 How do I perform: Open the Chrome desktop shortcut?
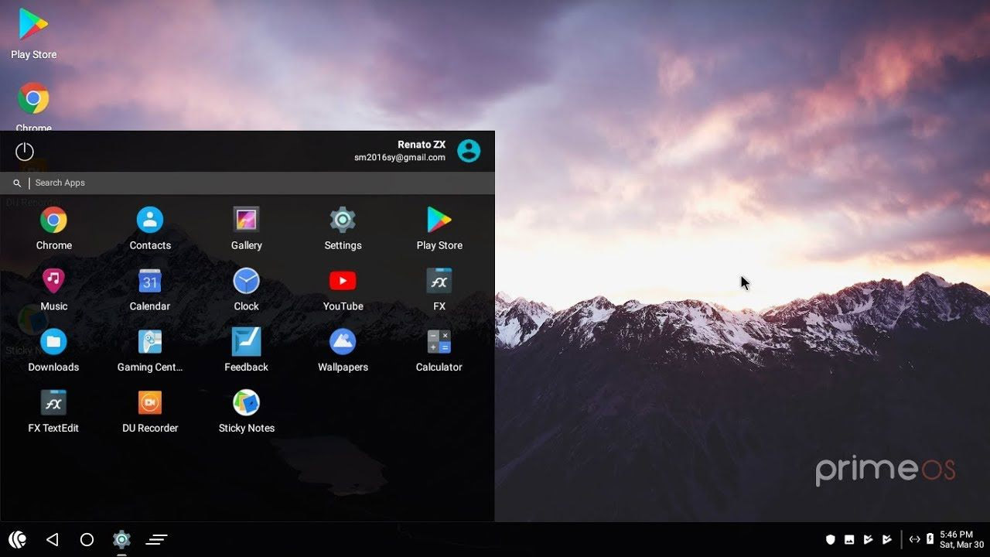[x=33, y=106]
